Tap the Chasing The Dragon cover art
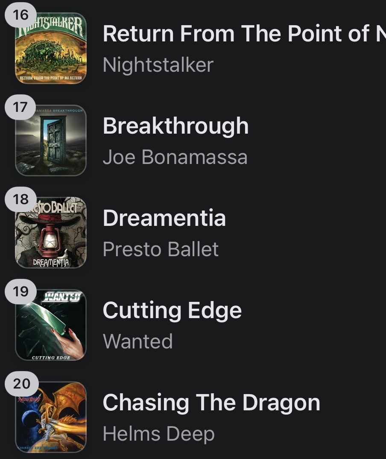The width and height of the screenshot is (386, 459). (x=51, y=418)
